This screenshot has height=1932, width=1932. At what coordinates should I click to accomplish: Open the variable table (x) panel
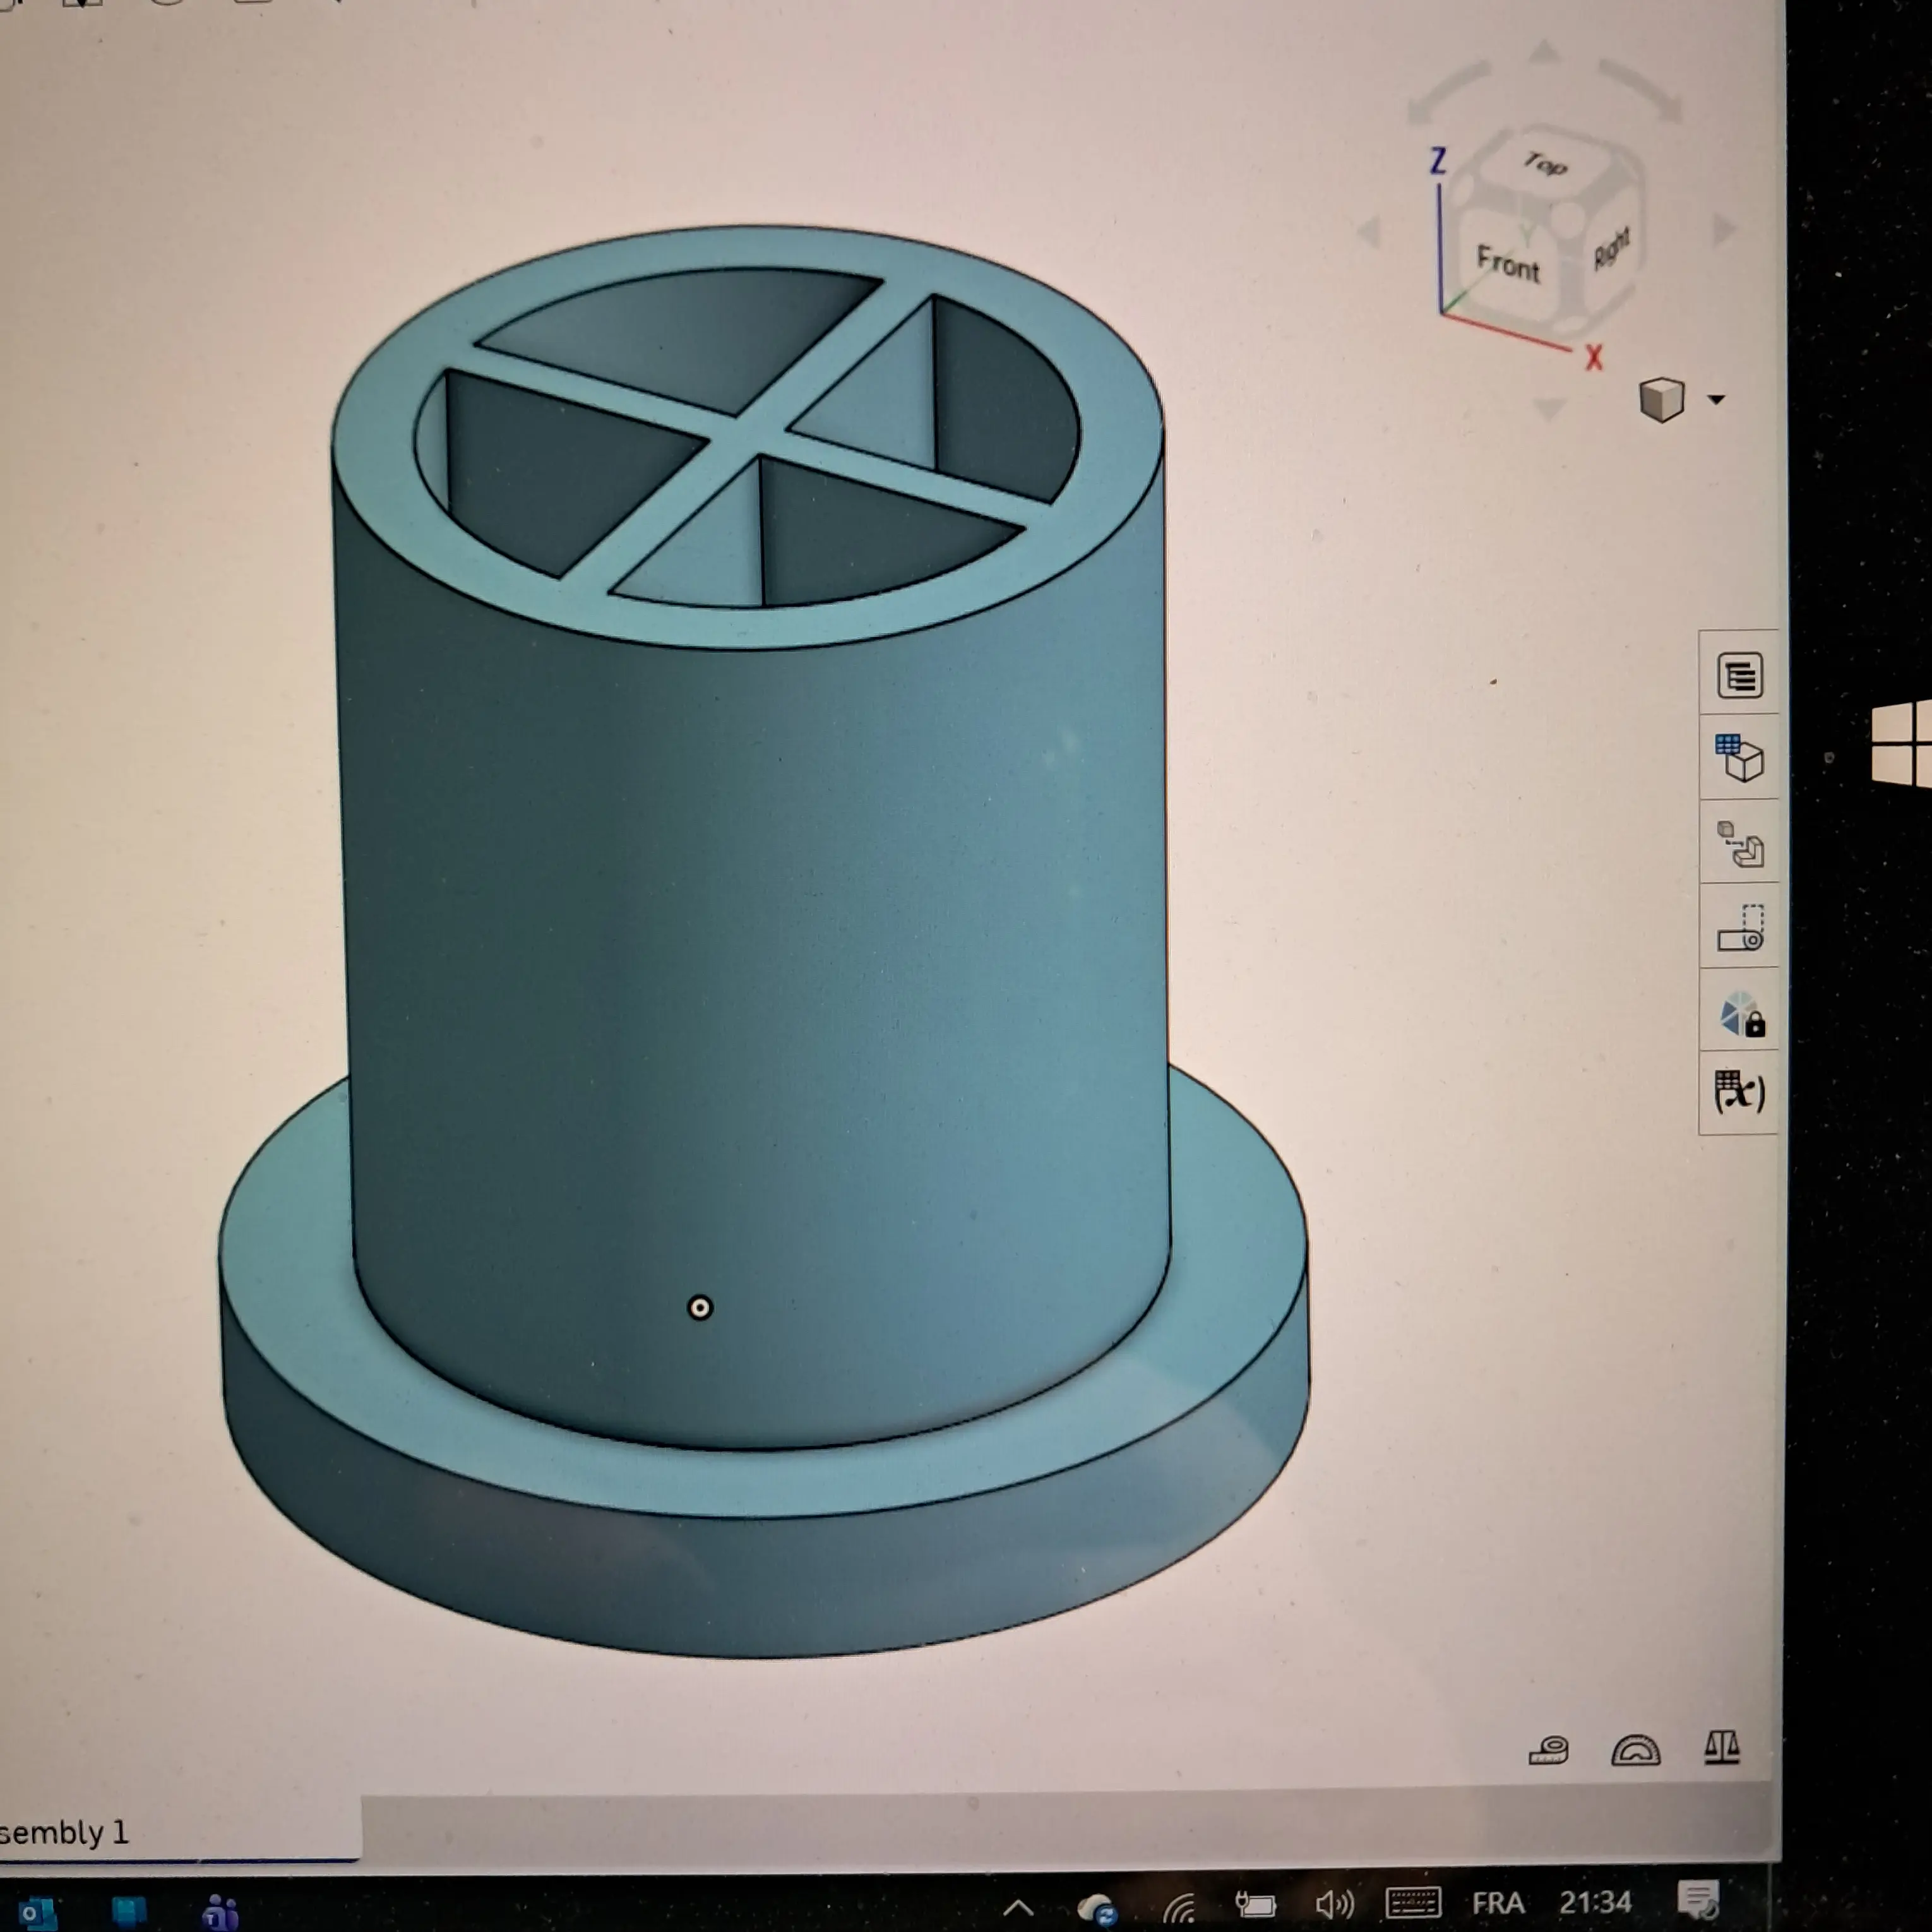point(1740,1092)
